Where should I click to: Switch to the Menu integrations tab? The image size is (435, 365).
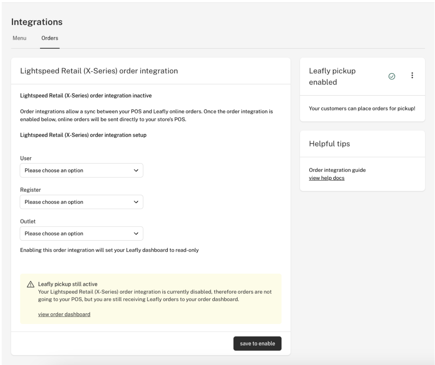[19, 38]
